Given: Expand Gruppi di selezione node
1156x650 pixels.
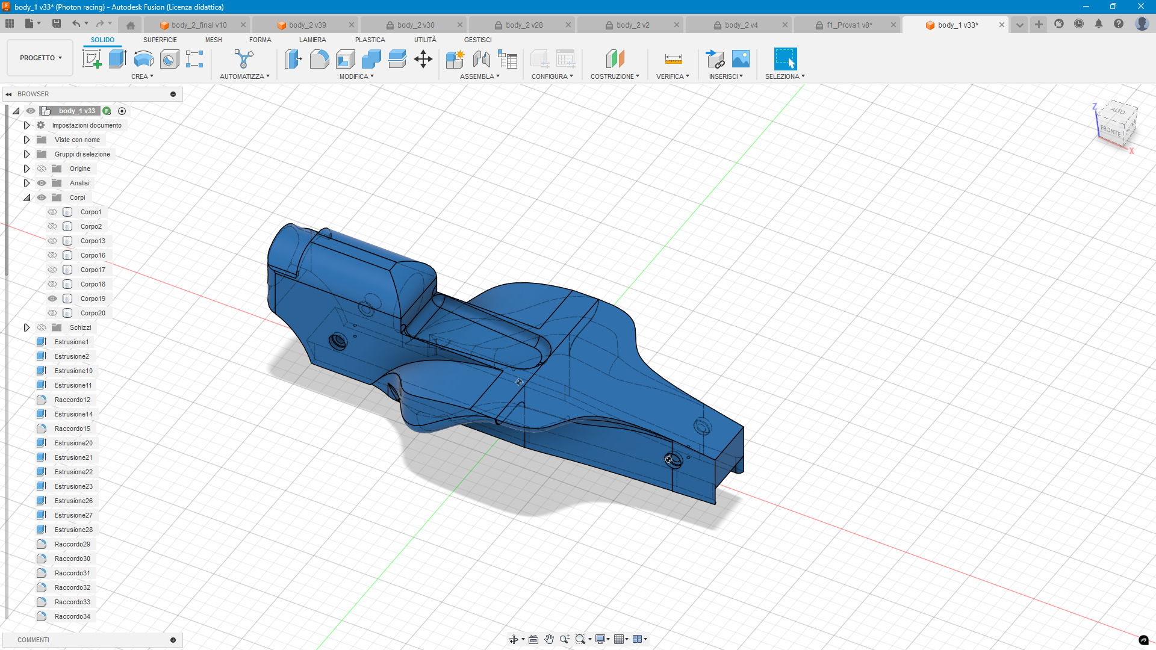Looking at the screenshot, I should 26,154.
